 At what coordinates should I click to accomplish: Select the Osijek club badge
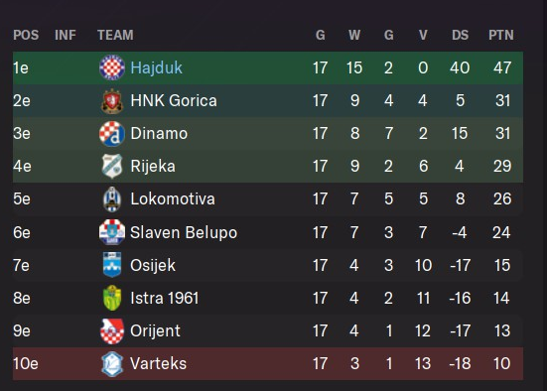[112, 265]
